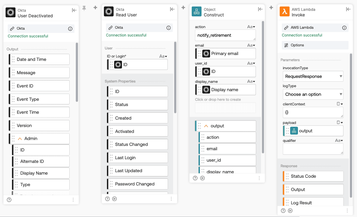The image size is (357, 217).
Task: Collapse the output object group
Action: point(206,126)
